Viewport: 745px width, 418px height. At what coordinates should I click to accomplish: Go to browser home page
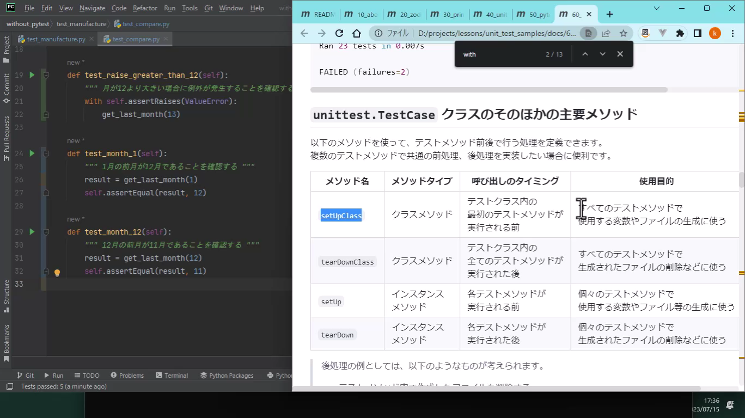[x=357, y=33]
